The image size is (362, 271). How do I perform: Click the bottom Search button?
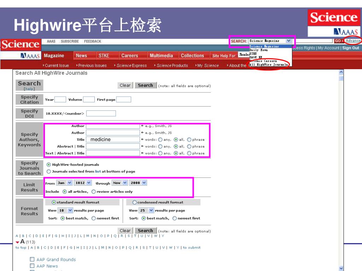click(145, 231)
